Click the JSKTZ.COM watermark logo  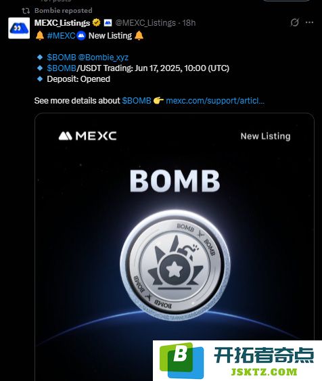pos(237,361)
